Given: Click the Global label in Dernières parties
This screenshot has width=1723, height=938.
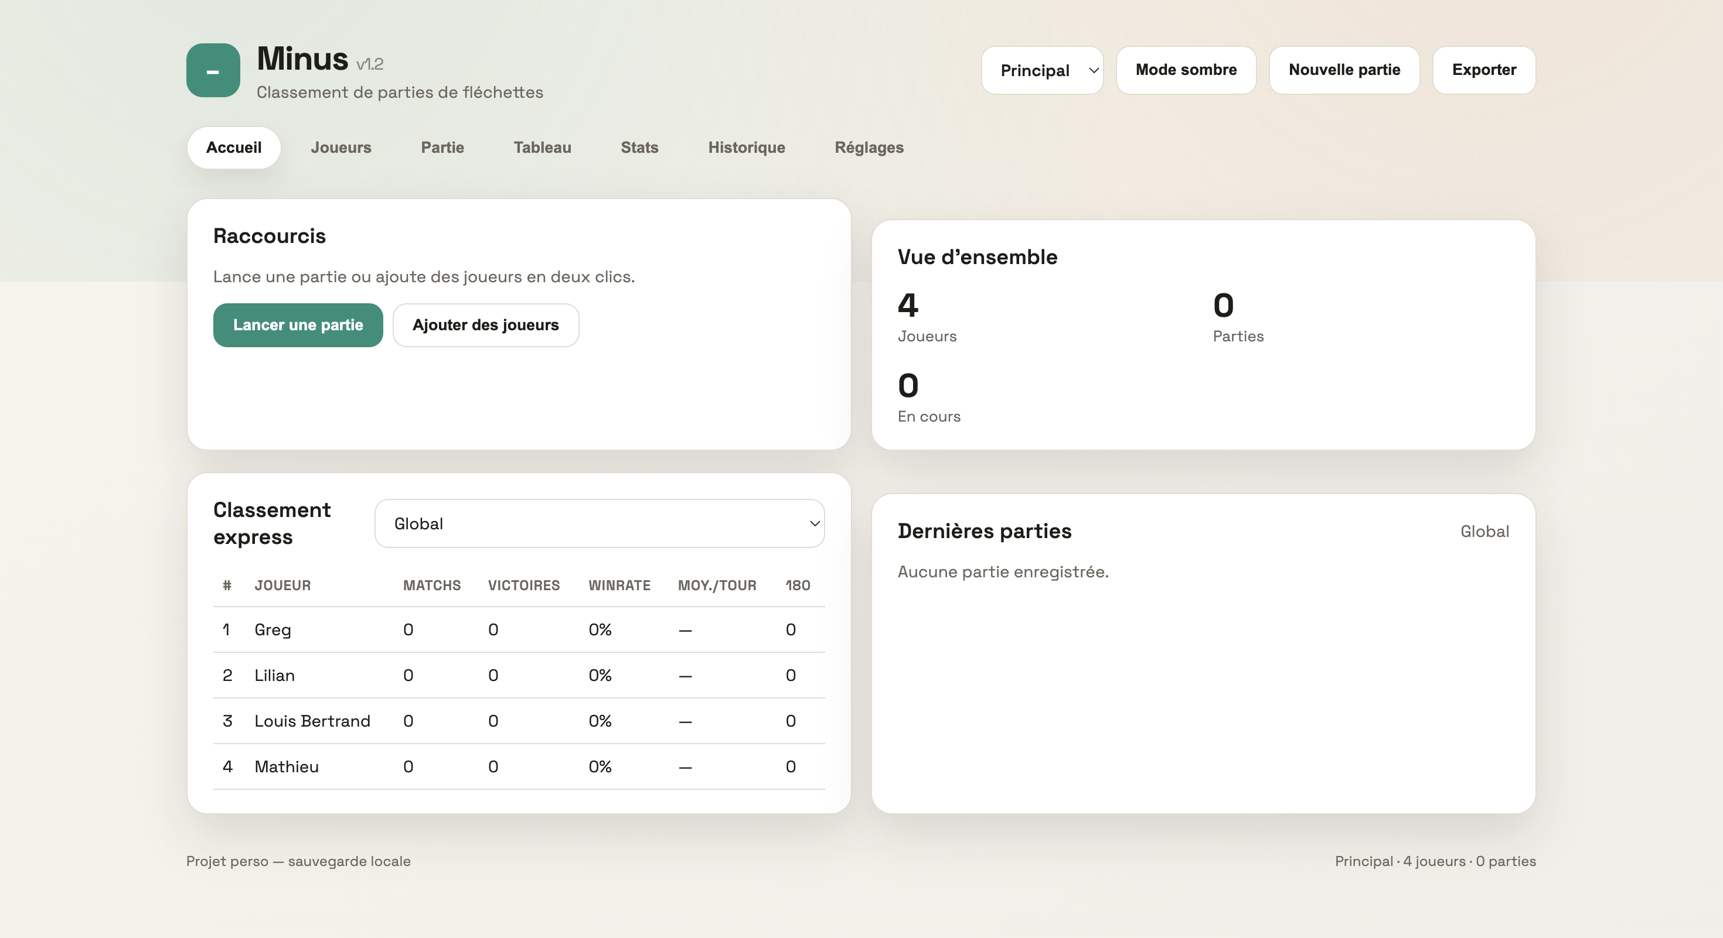Looking at the screenshot, I should [x=1484, y=532].
